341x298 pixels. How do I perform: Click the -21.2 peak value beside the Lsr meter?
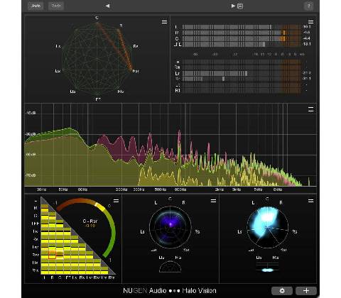[x=307, y=73]
